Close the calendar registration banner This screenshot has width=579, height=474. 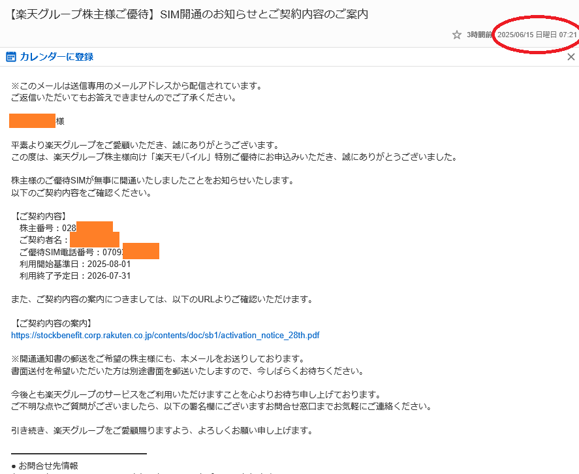tap(571, 57)
